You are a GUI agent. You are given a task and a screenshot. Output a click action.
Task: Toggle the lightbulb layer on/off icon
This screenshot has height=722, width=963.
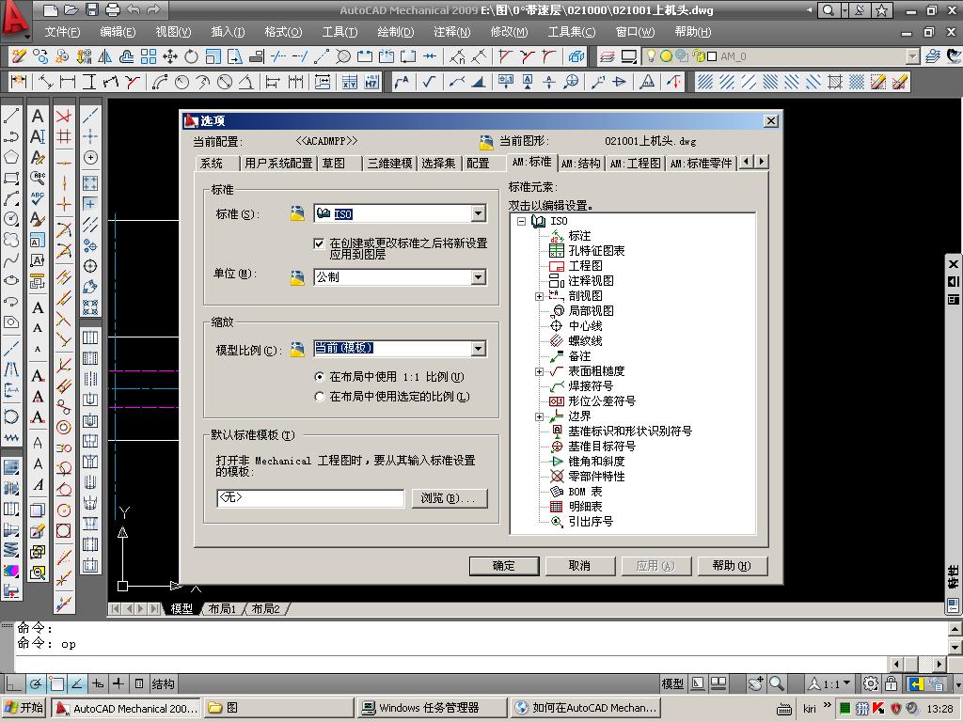(x=651, y=56)
